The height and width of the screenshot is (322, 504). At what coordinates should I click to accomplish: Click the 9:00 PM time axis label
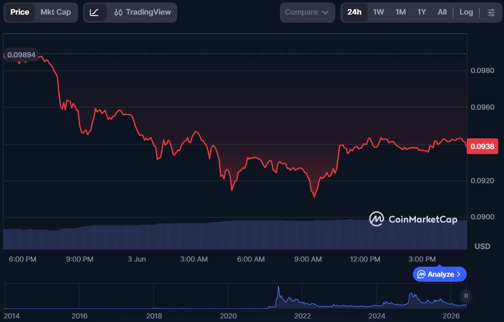pyautogui.click(x=80, y=260)
